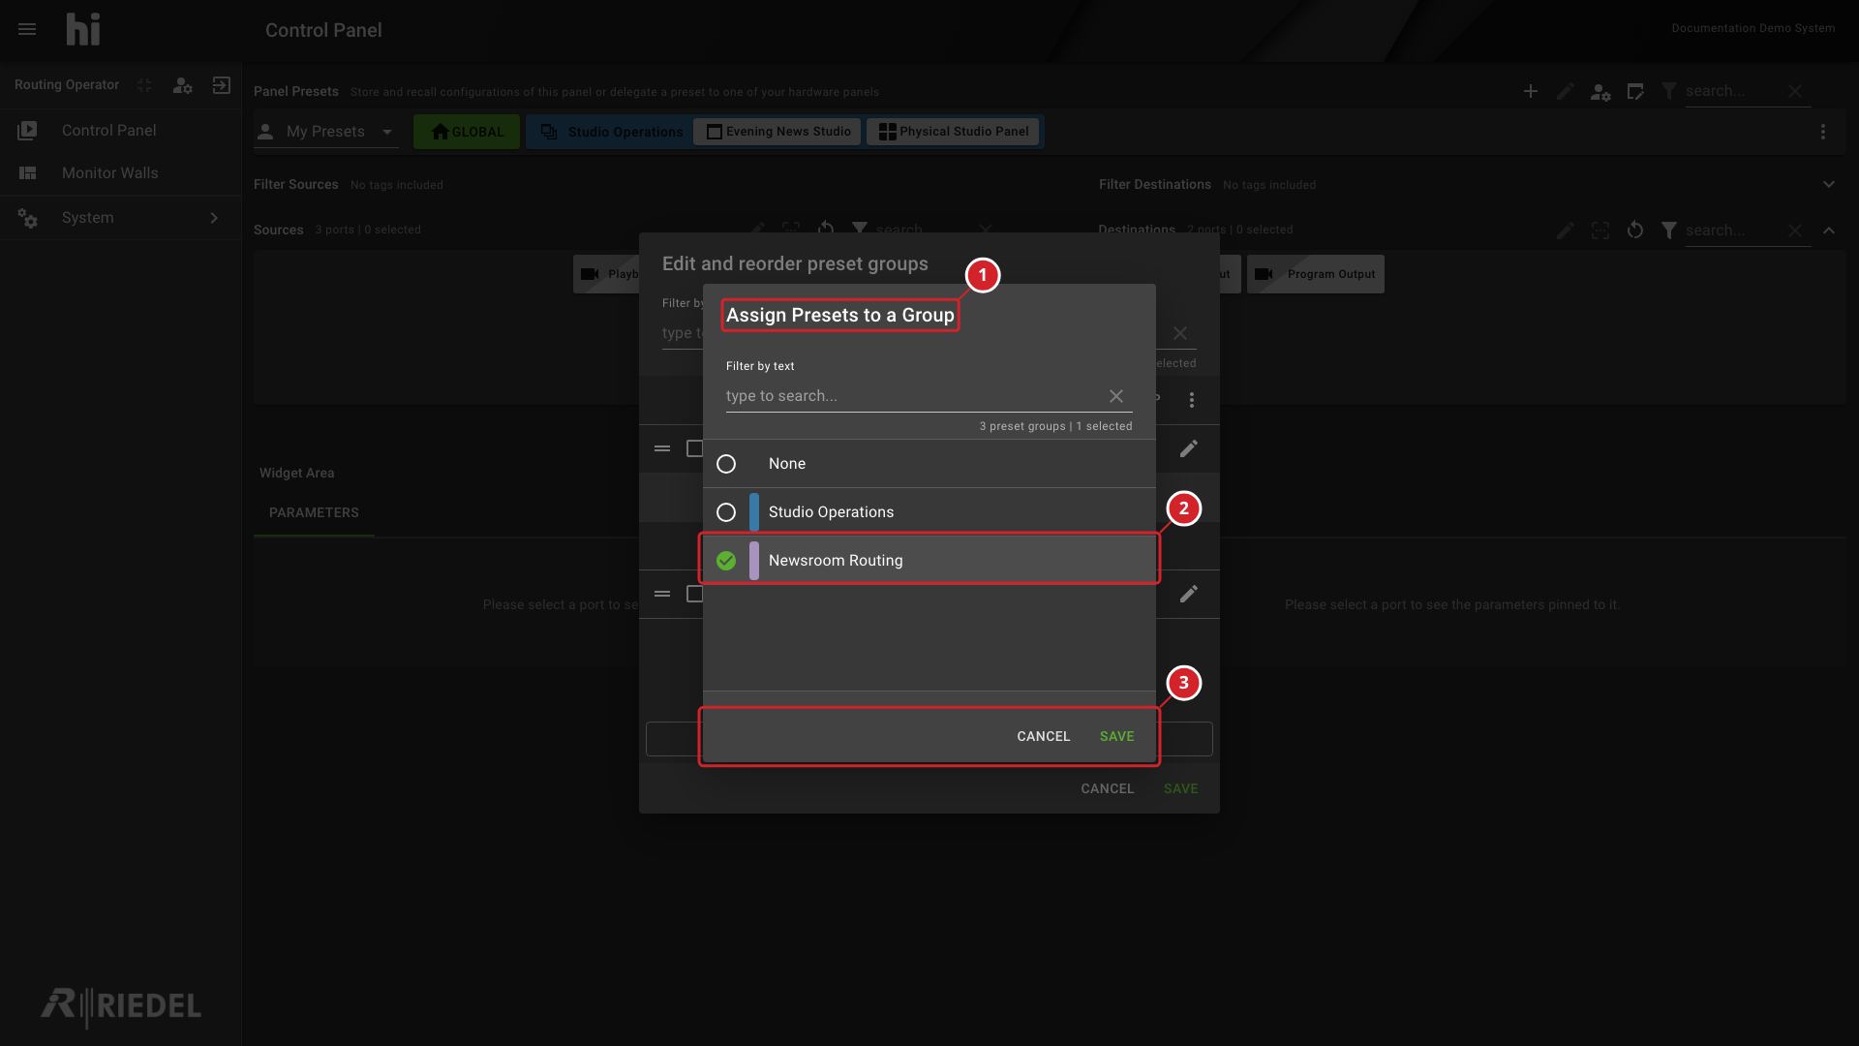Edit the first preset group with pencil icon
The width and height of the screenshot is (1859, 1046).
[1189, 448]
